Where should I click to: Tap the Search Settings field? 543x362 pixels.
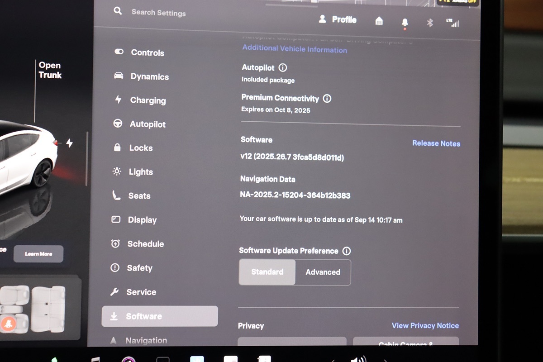coord(158,13)
